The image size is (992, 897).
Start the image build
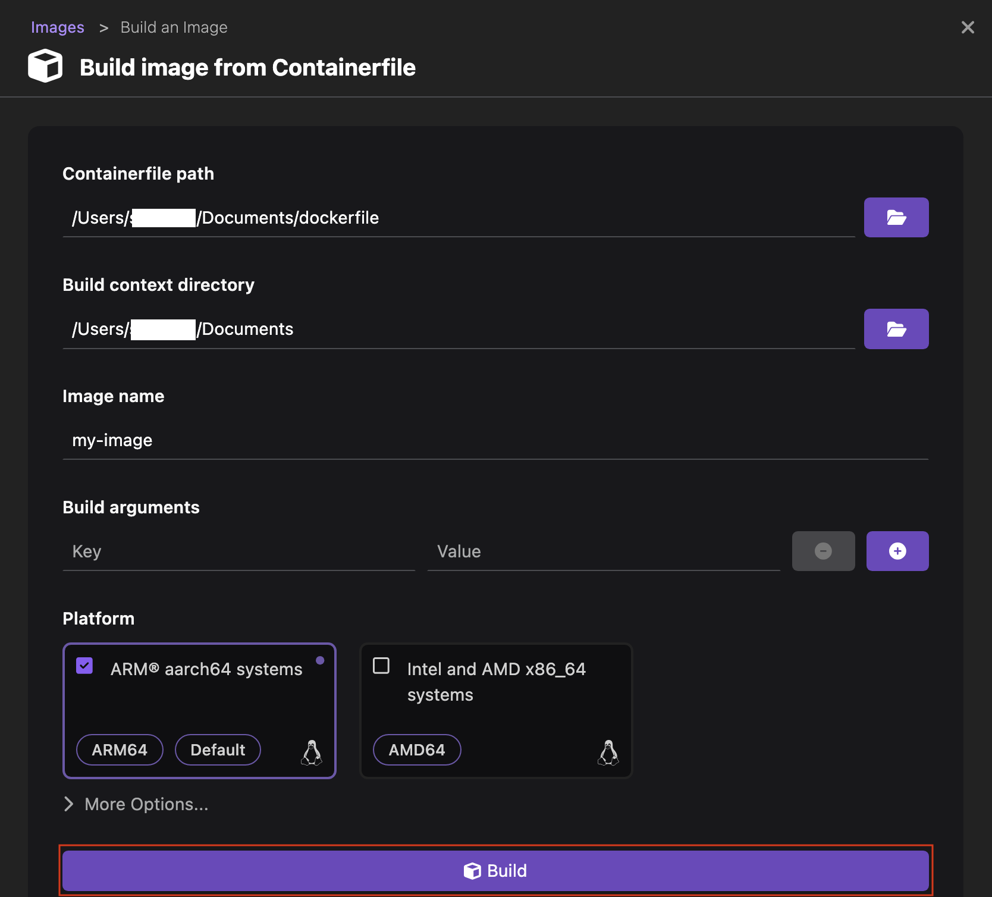point(495,870)
